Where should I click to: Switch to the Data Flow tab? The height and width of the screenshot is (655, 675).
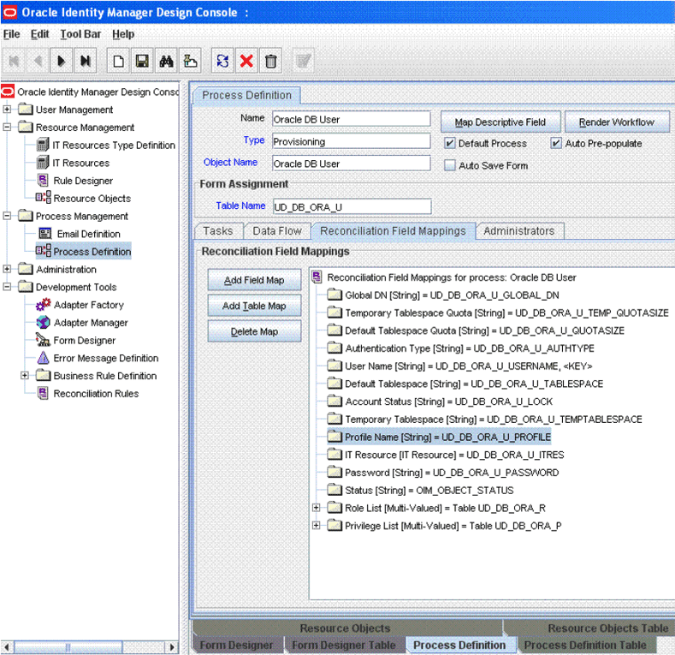click(x=277, y=231)
